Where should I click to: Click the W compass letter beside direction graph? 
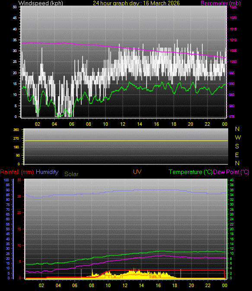pyautogui.click(x=238, y=137)
